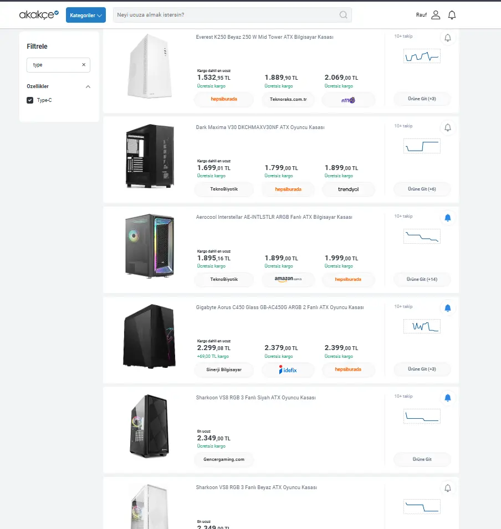This screenshot has width=501, height=529.
Task: Disable price alert for Gigabyte Aorus C450
Action: (448, 308)
